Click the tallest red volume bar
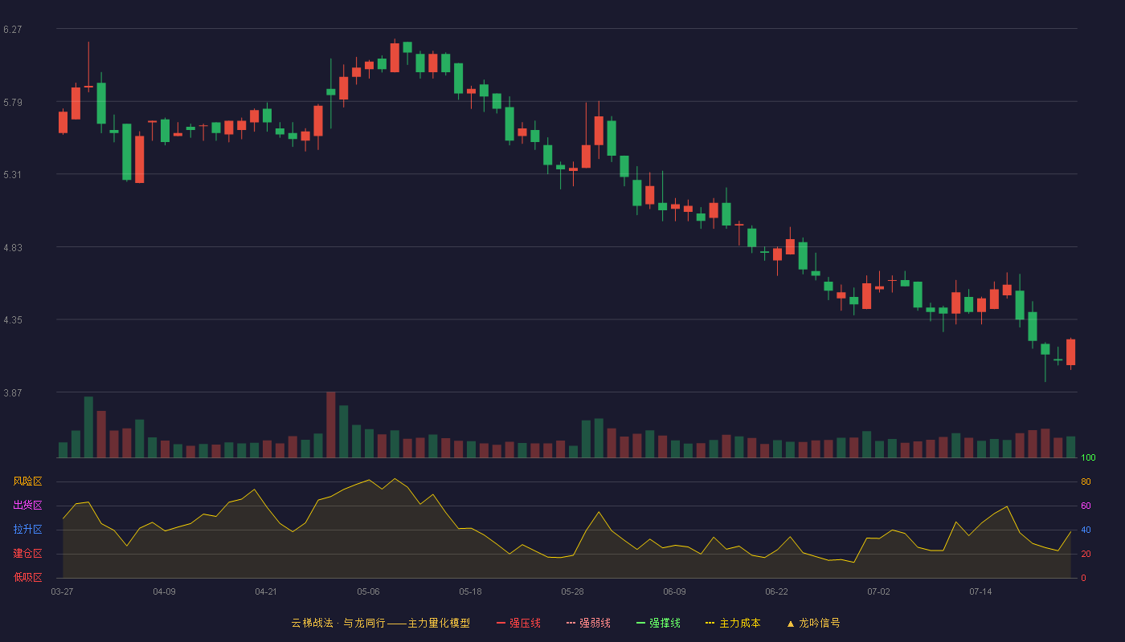The image size is (1125, 642). pos(331,425)
